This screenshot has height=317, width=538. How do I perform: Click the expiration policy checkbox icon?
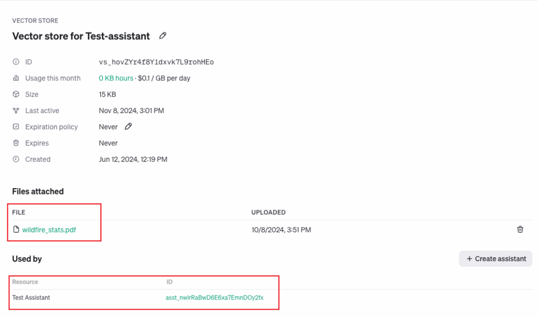click(16, 127)
